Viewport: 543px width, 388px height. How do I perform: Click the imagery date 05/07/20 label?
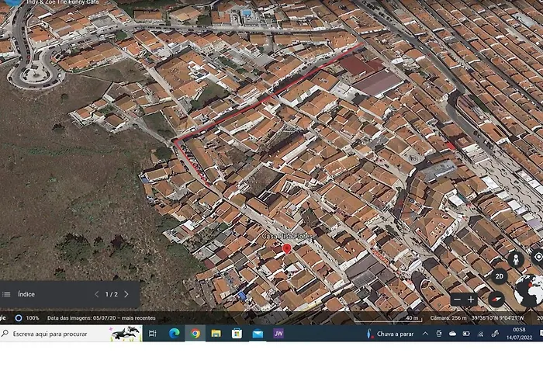(x=101, y=318)
